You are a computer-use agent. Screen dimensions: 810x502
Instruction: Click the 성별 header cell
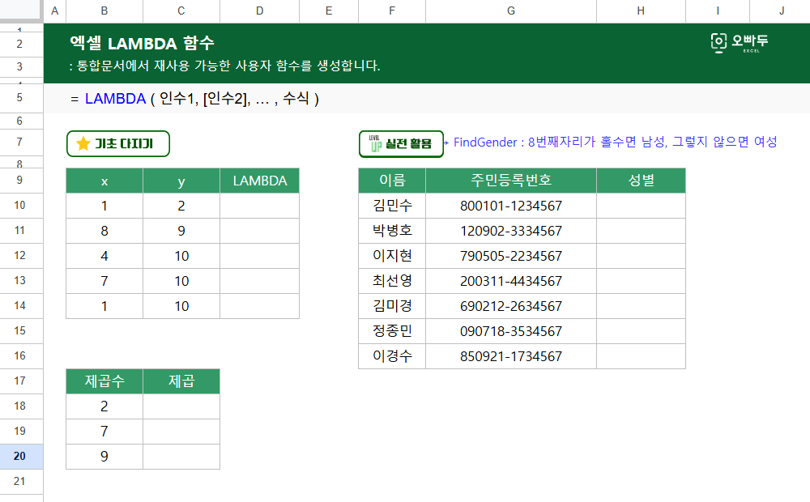(641, 181)
